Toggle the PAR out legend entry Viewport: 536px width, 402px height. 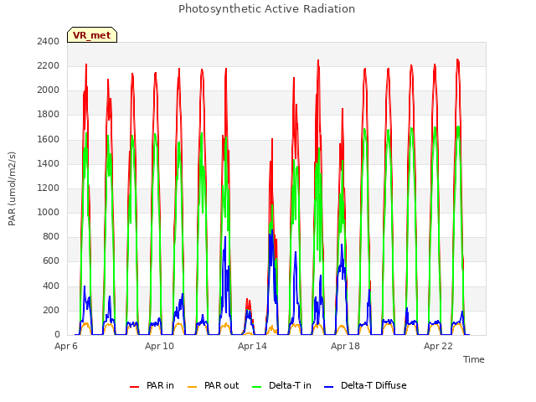coord(214,385)
